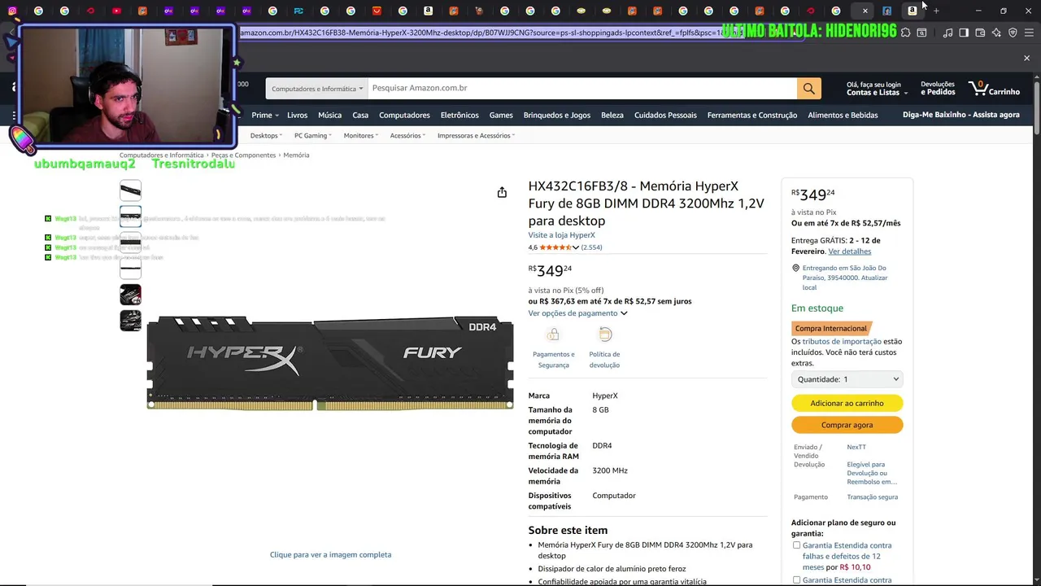Click the main HyperX Fury RAM image
The image size is (1041, 586).
[330, 363]
